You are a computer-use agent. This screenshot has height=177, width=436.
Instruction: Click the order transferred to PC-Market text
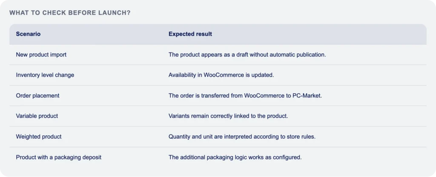pyautogui.click(x=245, y=96)
